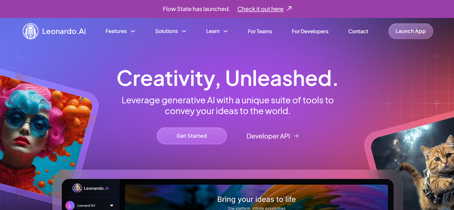Expand the Solutions chevron
This screenshot has height=210, width=454.
tap(184, 31)
